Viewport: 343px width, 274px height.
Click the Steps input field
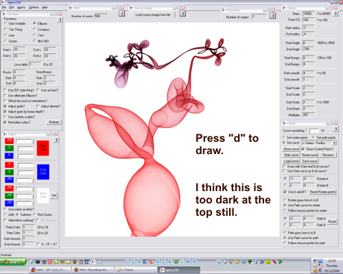tap(309, 14)
